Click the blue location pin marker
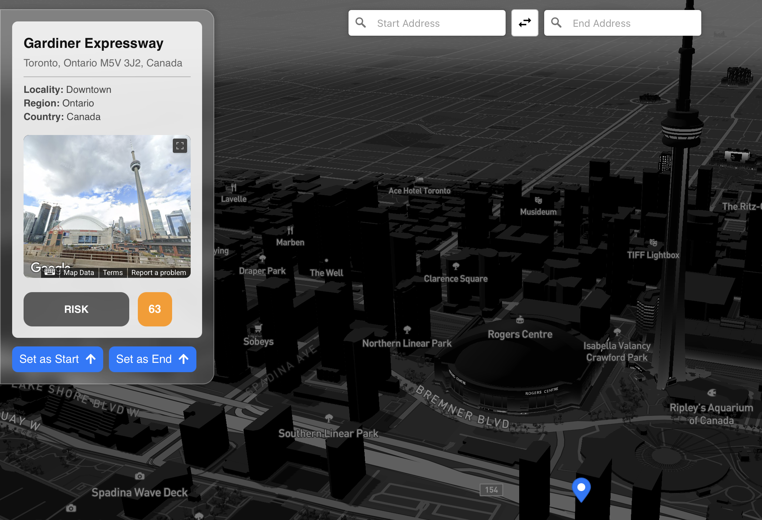762x520 pixels. click(x=581, y=489)
